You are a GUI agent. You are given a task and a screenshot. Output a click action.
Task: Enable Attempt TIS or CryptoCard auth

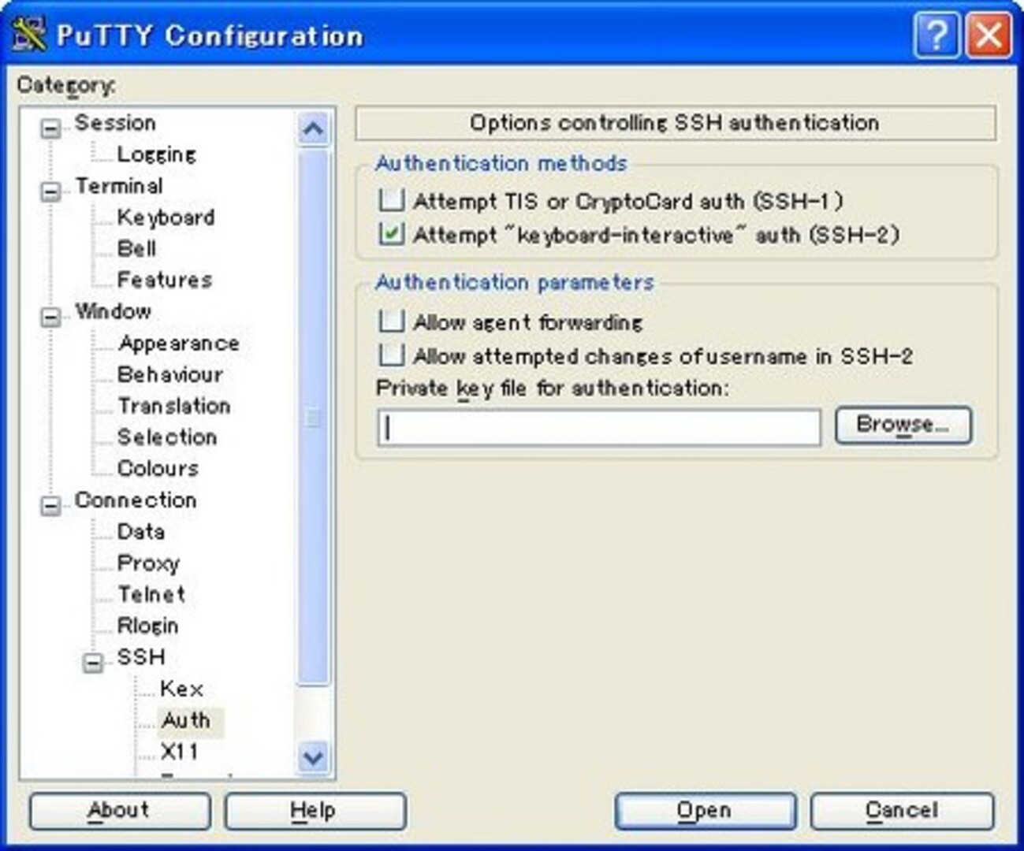pos(391,200)
